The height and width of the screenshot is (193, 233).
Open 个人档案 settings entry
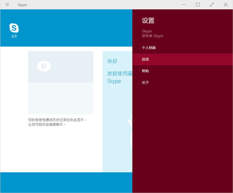click(x=183, y=48)
